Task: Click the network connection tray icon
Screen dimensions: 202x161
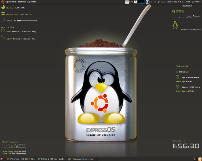Action: click(159, 2)
